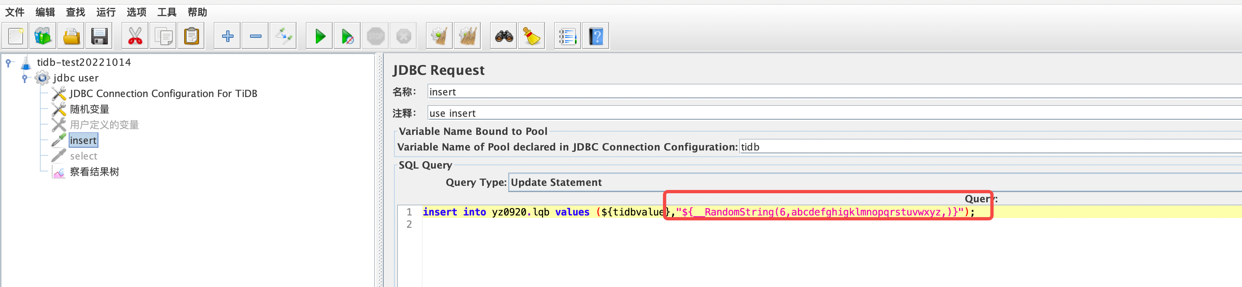This screenshot has height=287, width=1242.
Task: Click Start no pauses icon
Action: pyautogui.click(x=348, y=36)
